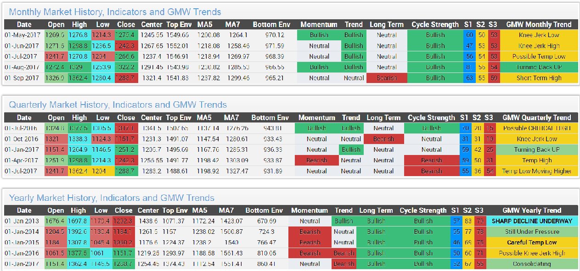The image size is (580, 271).
Task: Click Cycle Strength header in Quarterly table
Action: 431,118
